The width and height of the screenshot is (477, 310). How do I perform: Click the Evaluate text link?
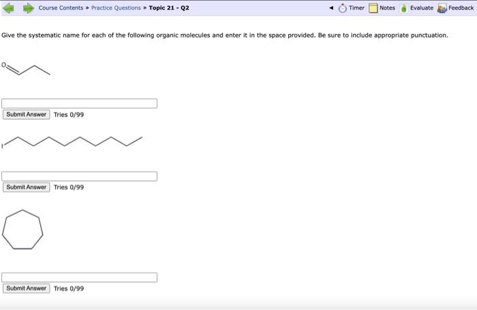(422, 8)
